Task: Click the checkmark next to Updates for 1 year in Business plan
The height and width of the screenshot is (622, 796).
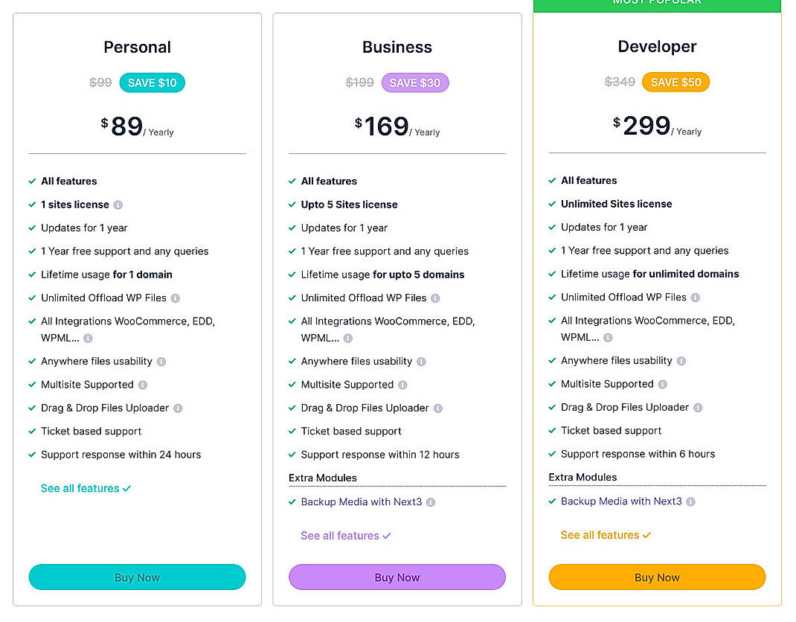Action: coord(292,228)
